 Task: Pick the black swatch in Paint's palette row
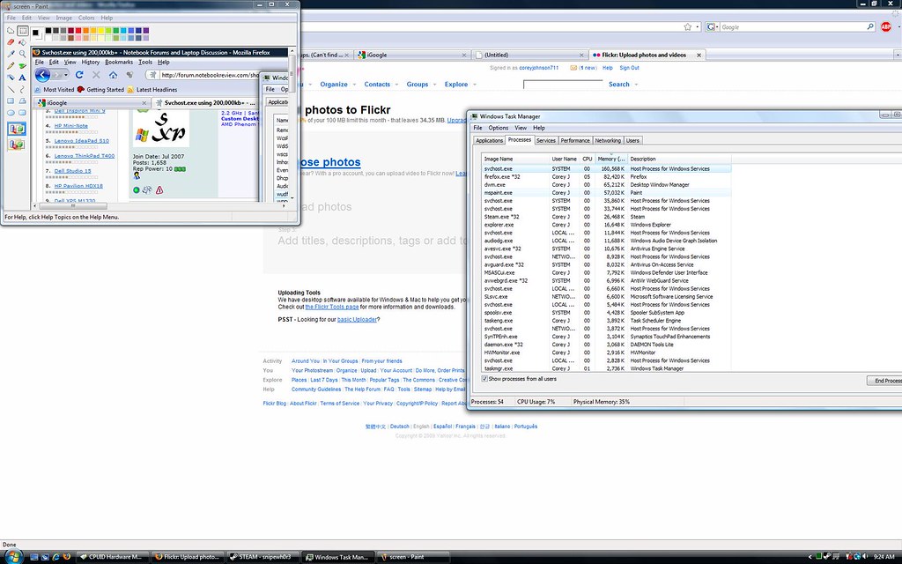coord(48,31)
